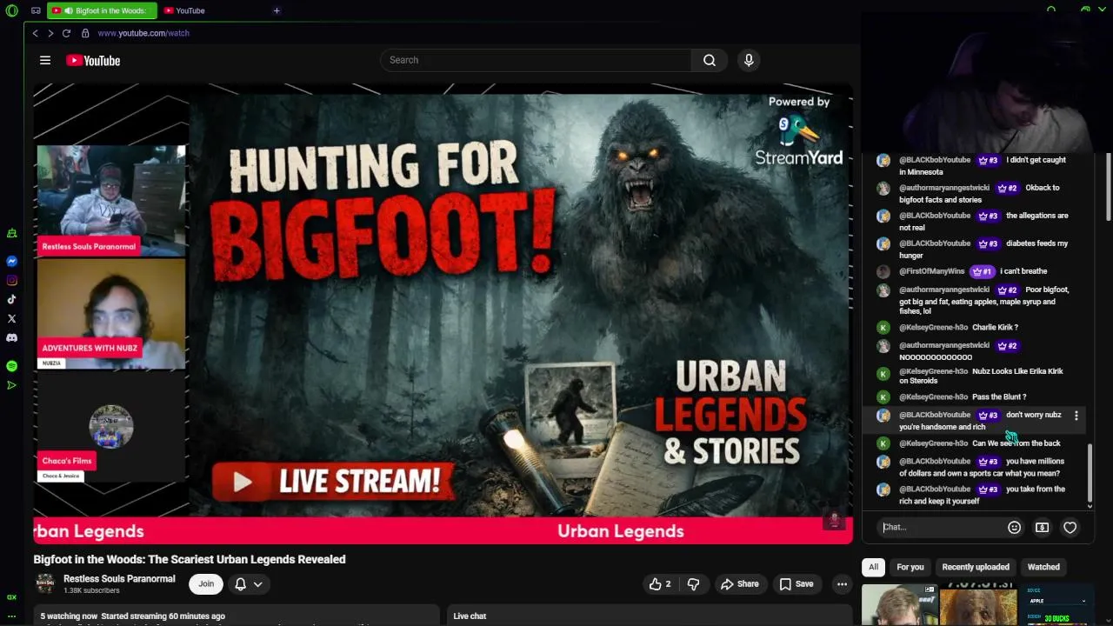1113x626 pixels.
Task: Open Restless Souls Paranormal channel name
Action: click(119, 578)
